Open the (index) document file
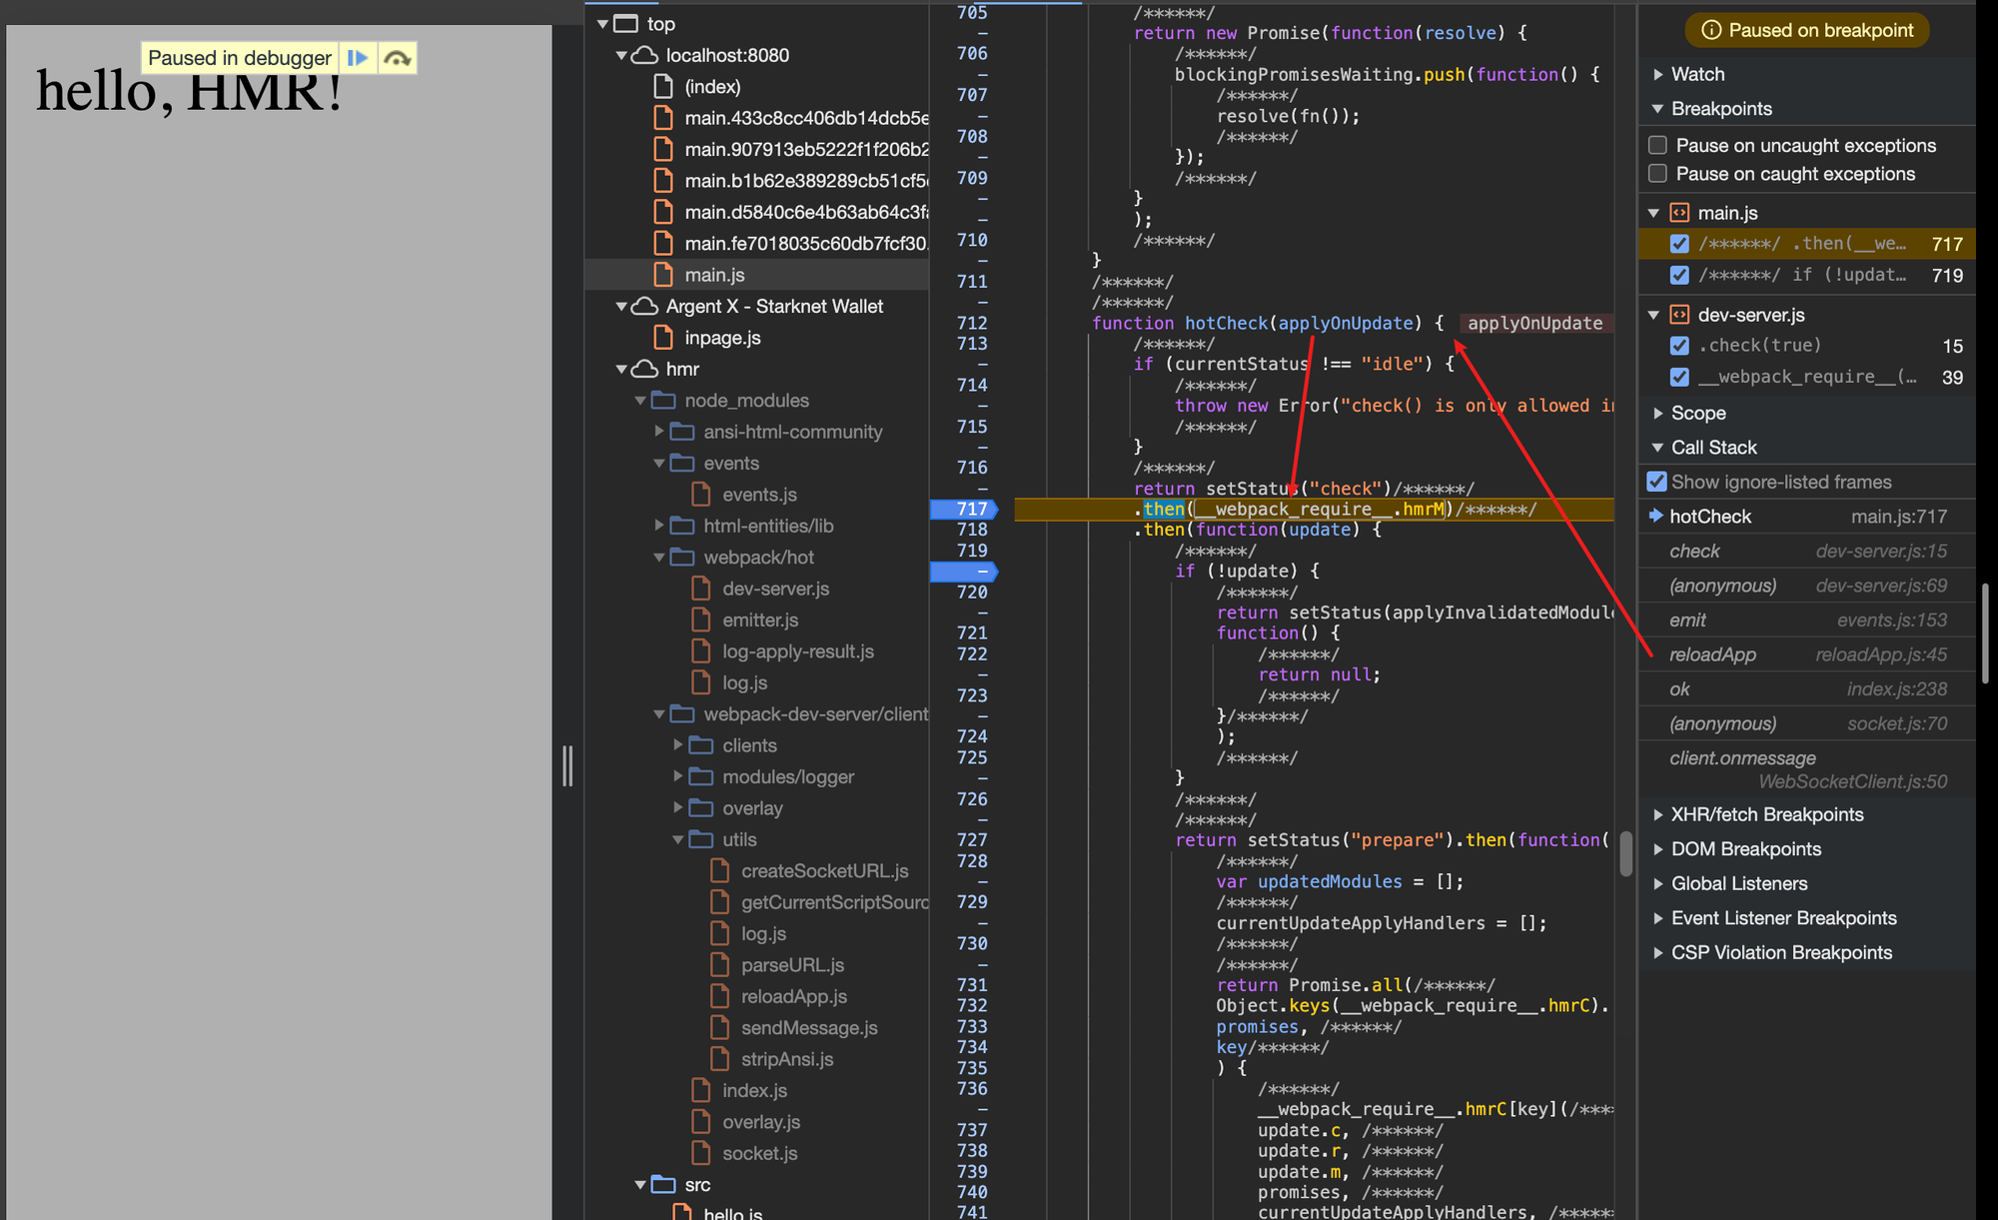The image size is (1998, 1220). (x=711, y=87)
